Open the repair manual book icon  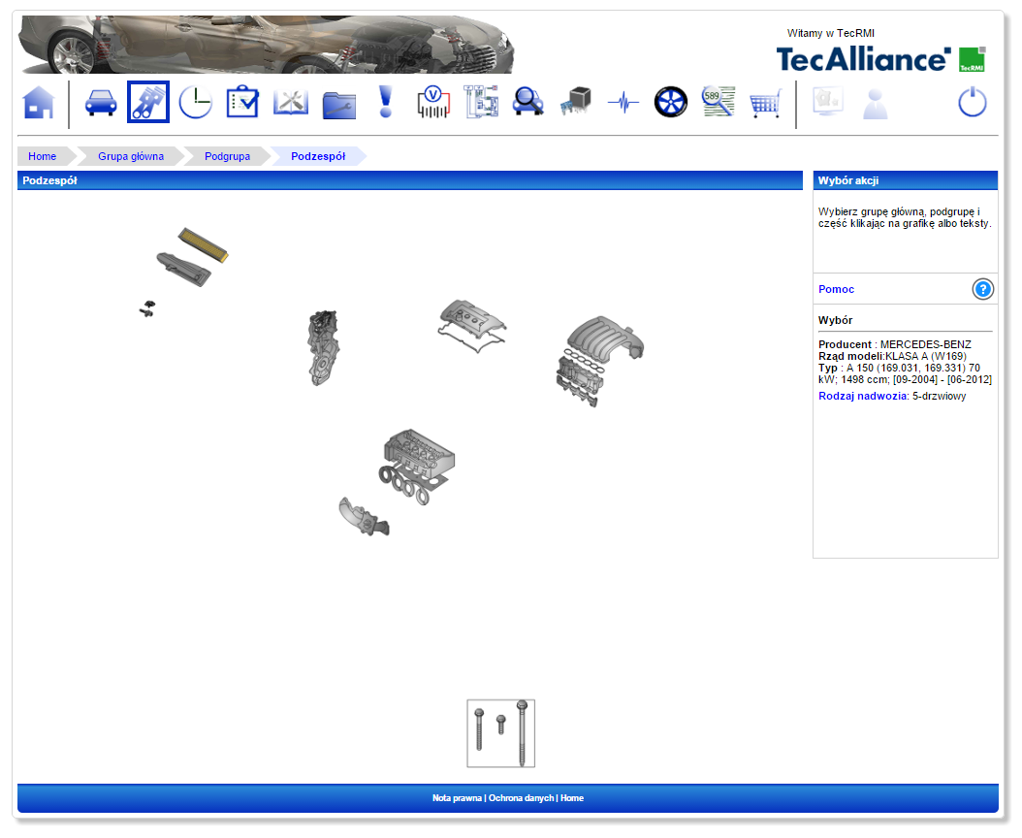(290, 102)
